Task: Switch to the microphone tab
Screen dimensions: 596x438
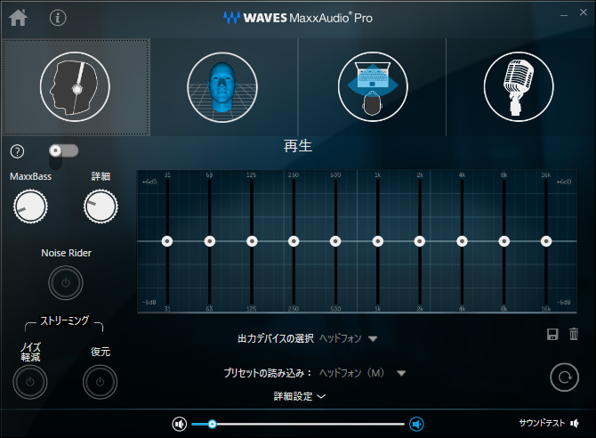Action: (518, 86)
